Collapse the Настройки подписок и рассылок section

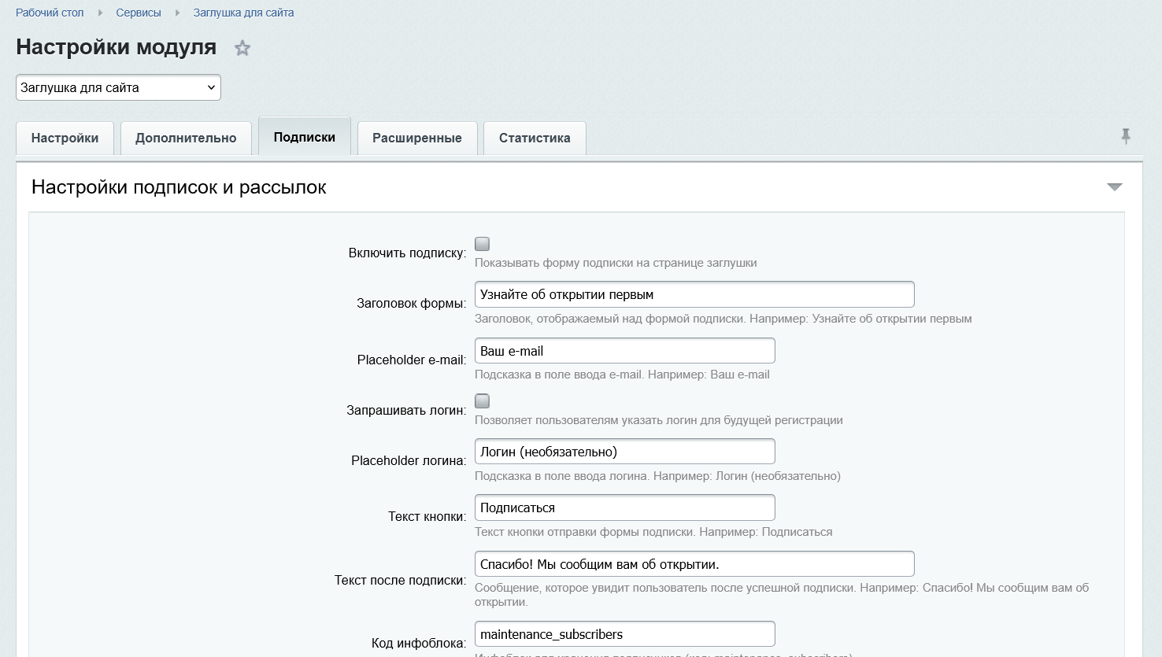(x=1114, y=187)
